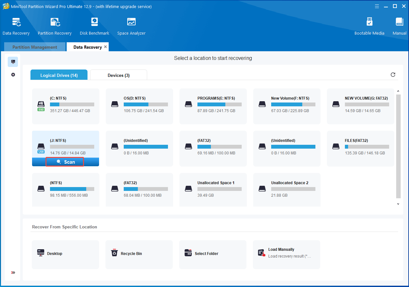Click drive list vertical scrollbar thumb
The height and width of the screenshot is (287, 409).
pos(398,146)
